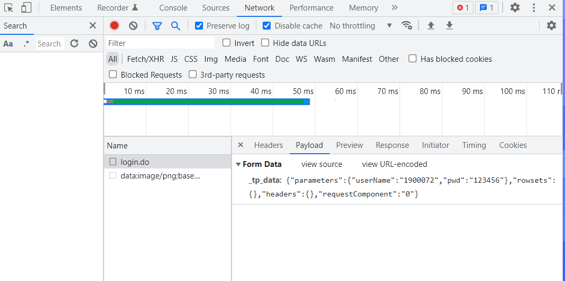Image resolution: width=565 pixels, height=281 pixels.
Task: Clear the network log
Action: [x=133, y=25]
